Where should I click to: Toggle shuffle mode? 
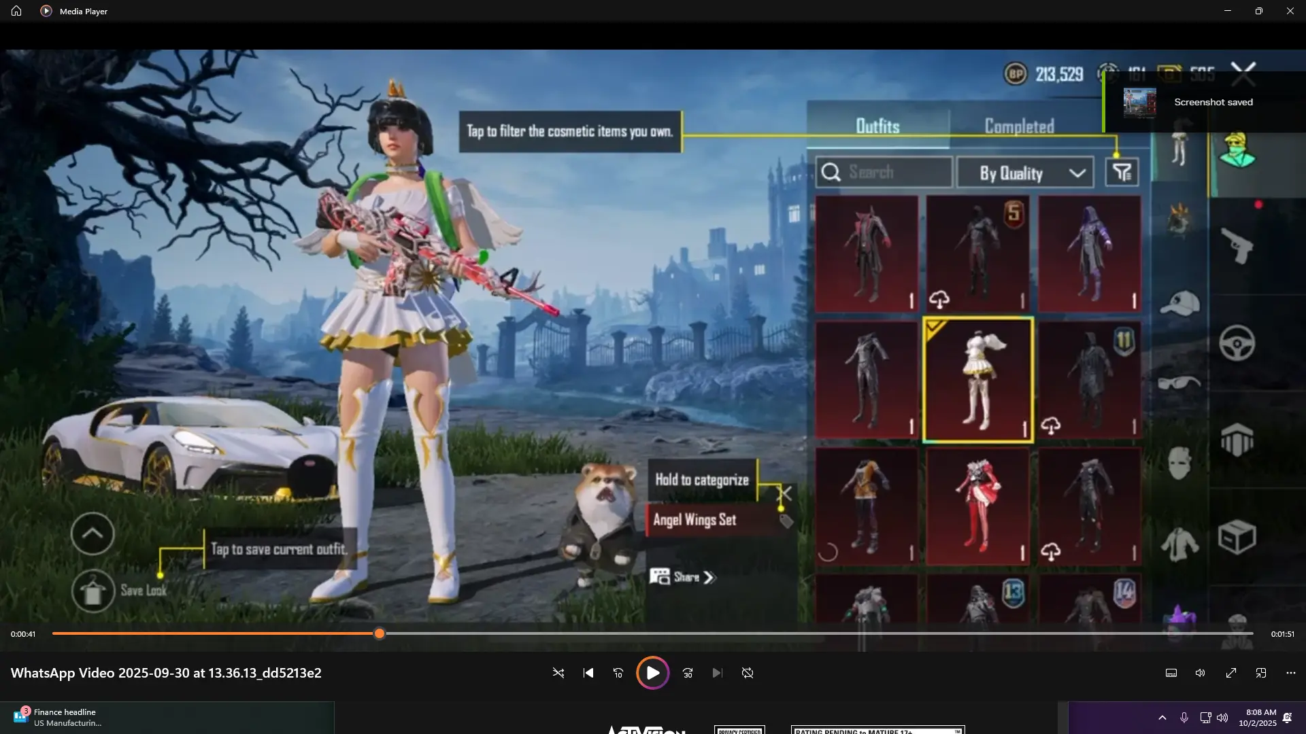pyautogui.click(x=558, y=673)
